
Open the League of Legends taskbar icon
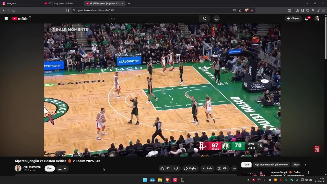[x=182, y=180]
